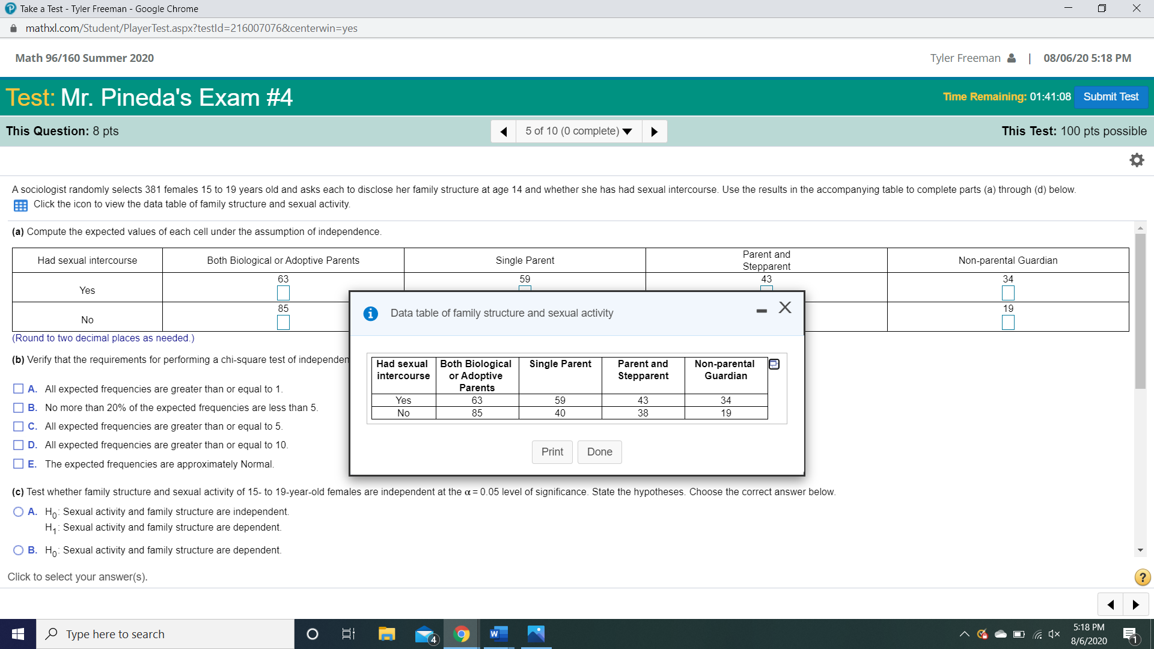Screen dimensions: 1154x649
Task: Check option E approximately Normal
Action: tap(19, 464)
